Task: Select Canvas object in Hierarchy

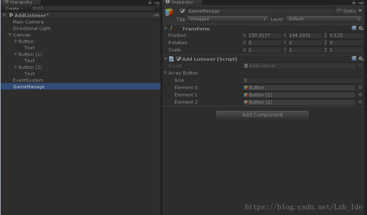Action: pyautogui.click(x=21, y=35)
